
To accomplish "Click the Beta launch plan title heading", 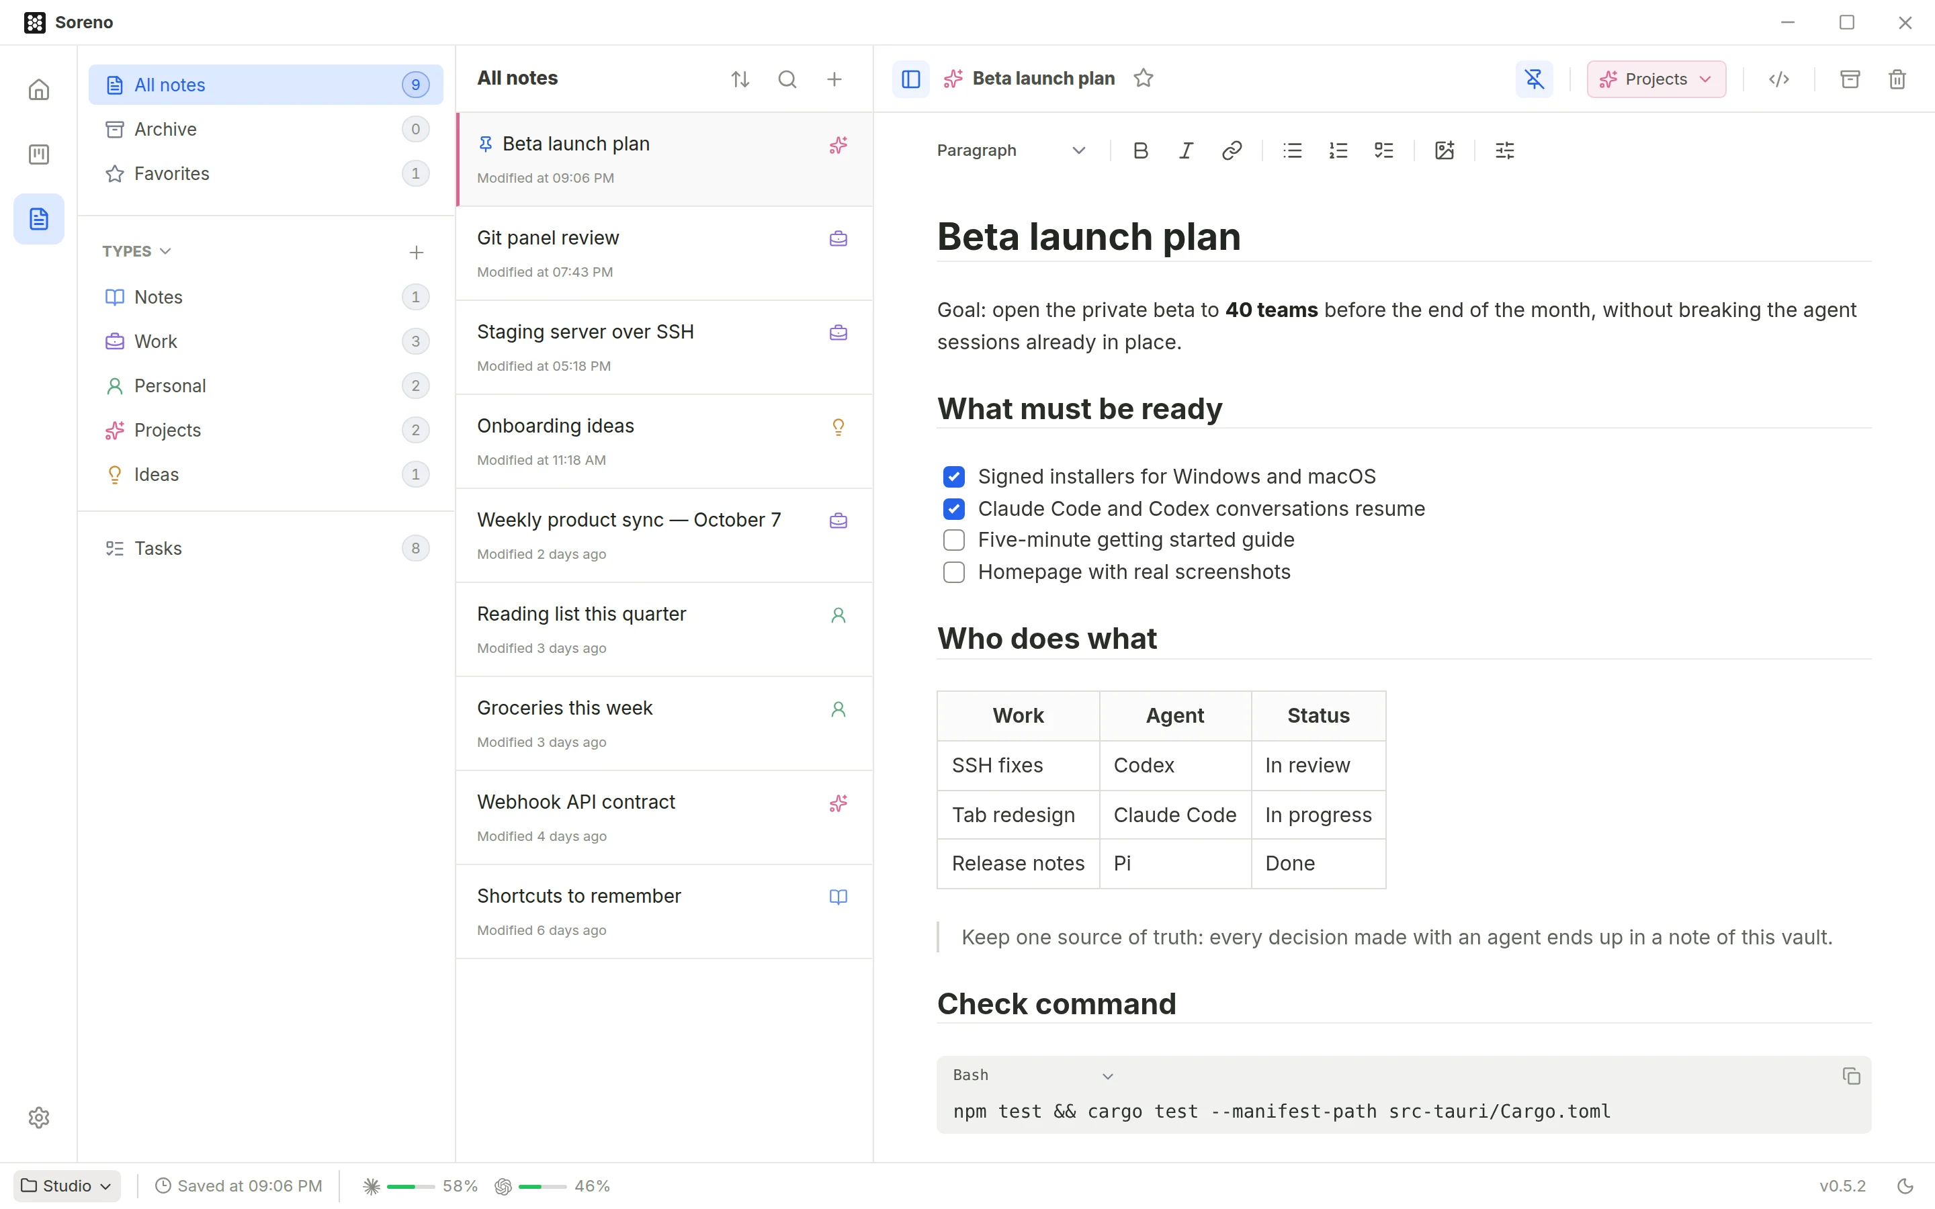I will [1088, 236].
